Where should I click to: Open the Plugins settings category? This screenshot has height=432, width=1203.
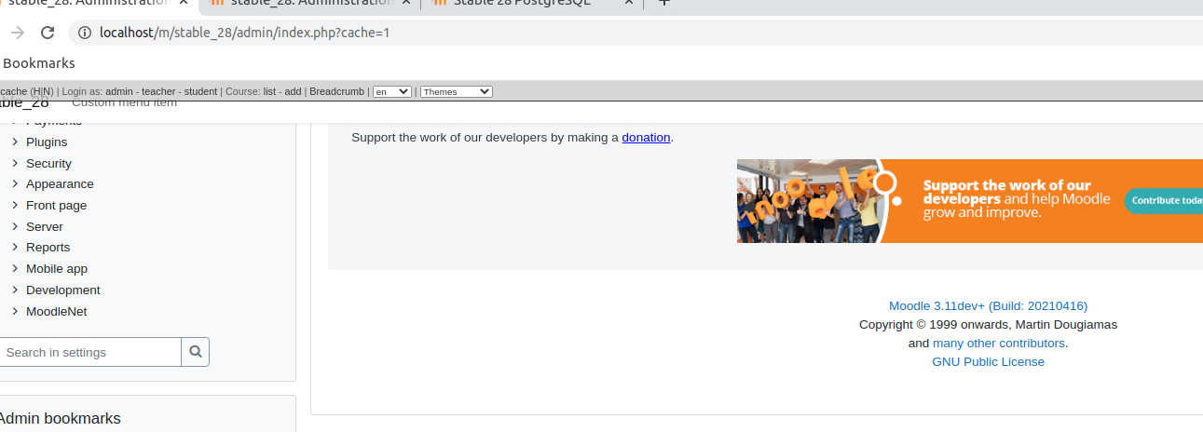[x=47, y=142]
